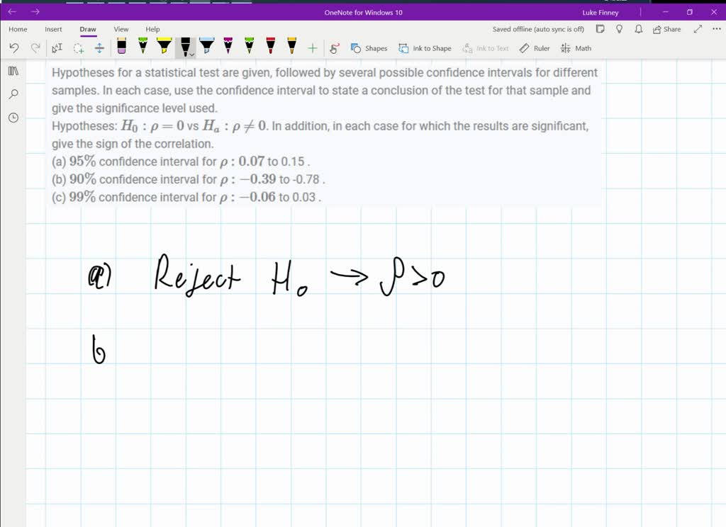Activate the Insert or Remove Space tool
726x527 pixels.
coord(99,47)
